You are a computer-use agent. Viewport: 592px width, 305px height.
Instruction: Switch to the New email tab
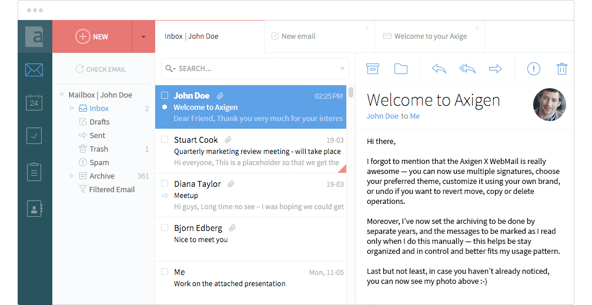pyautogui.click(x=298, y=36)
